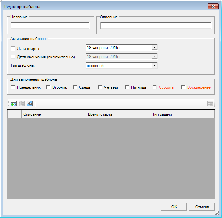Check the Понедельник day checkbox
The width and height of the screenshot is (222, 218).
coord(13,87)
